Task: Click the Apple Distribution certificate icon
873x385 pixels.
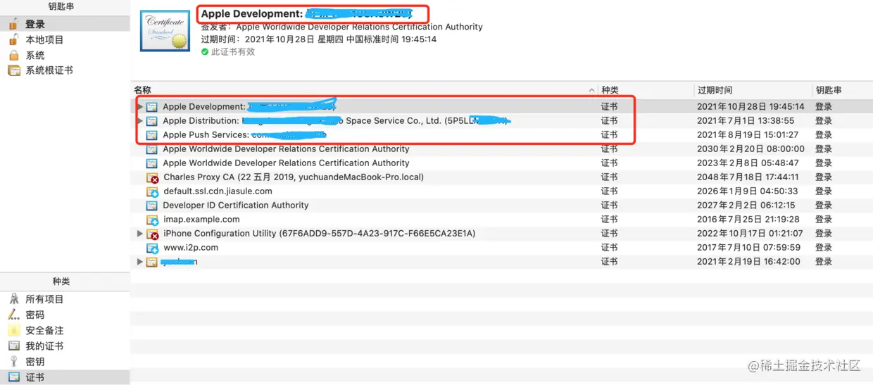Action: (x=151, y=121)
